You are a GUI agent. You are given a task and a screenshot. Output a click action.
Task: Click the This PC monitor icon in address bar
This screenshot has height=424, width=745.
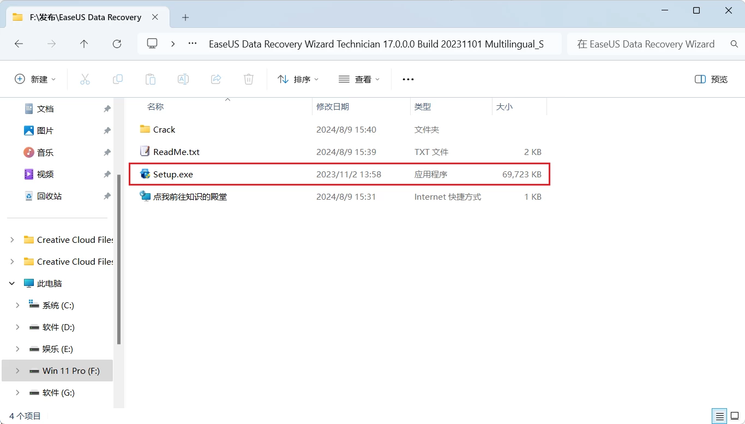[x=152, y=44]
